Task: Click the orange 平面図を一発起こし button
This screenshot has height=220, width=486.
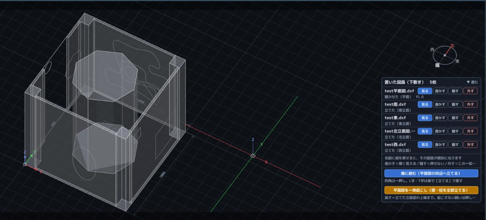Action: point(431,190)
